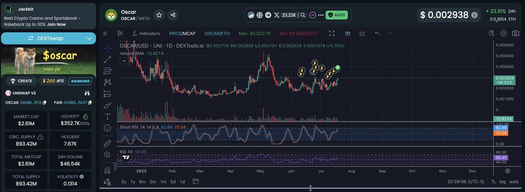
Task: Open timezone menu at 20:59:06 (UTC-5)
Action: (x=466, y=182)
